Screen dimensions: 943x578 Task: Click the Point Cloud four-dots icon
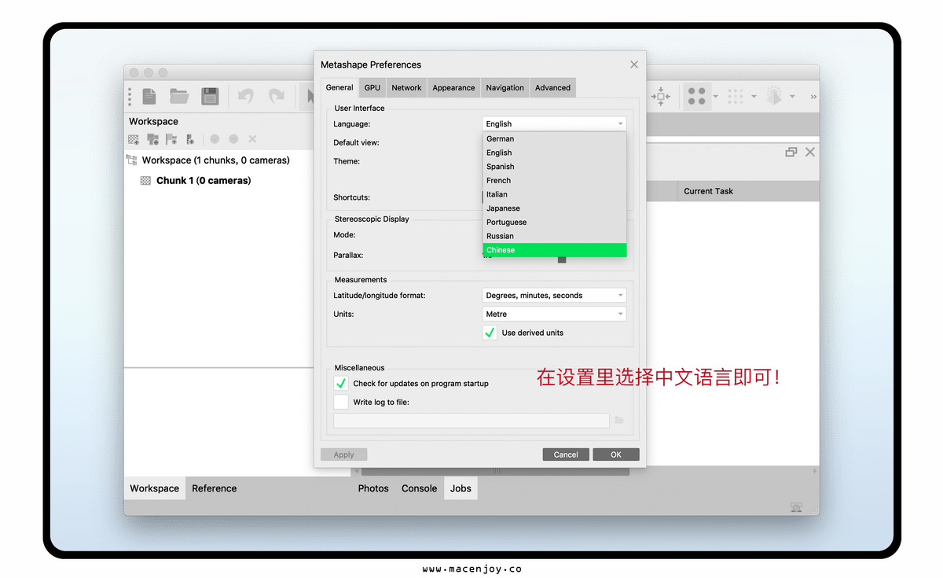pos(697,96)
